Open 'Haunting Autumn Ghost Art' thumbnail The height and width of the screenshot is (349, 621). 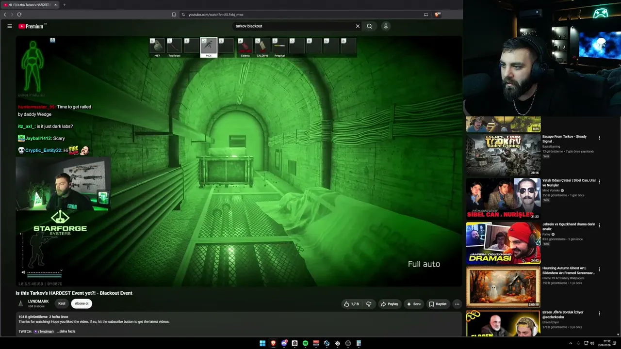pos(503,286)
